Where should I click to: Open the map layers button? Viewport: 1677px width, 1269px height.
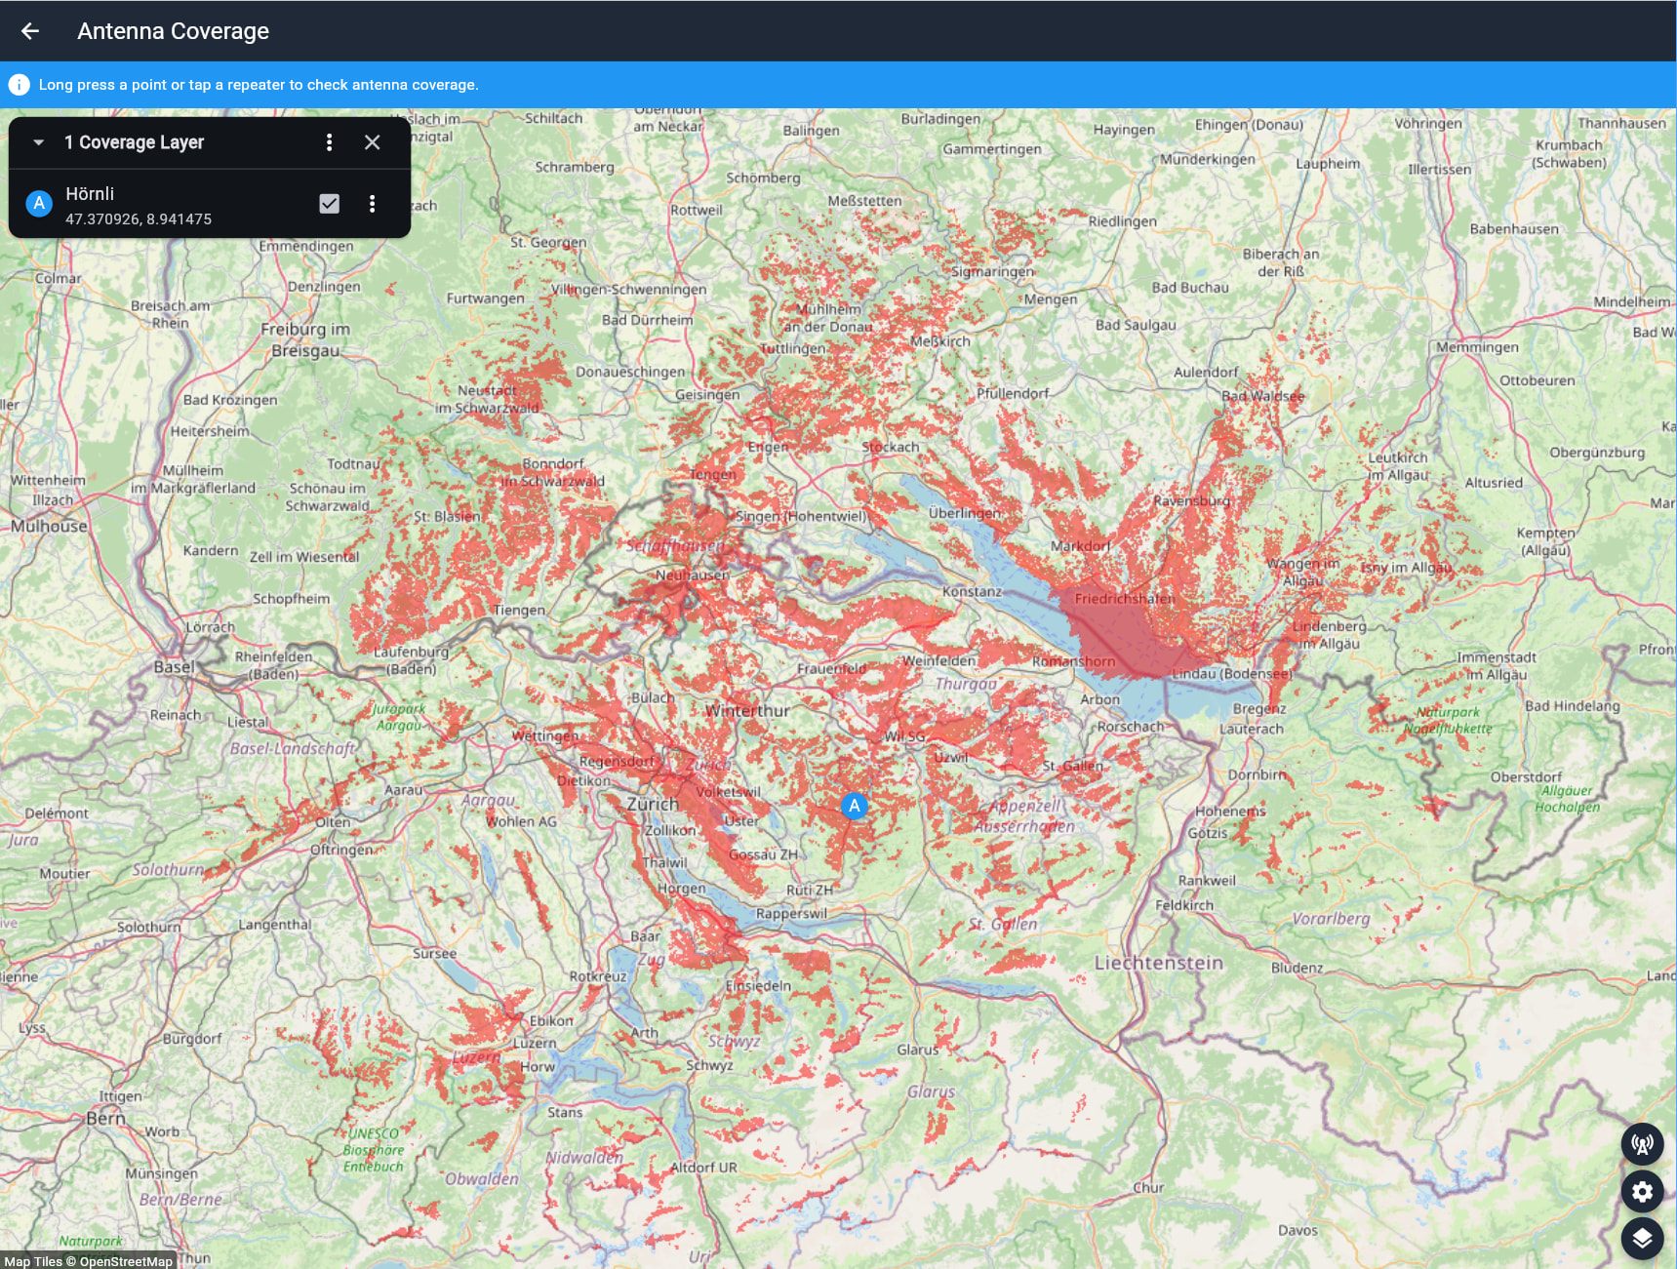point(1642,1238)
